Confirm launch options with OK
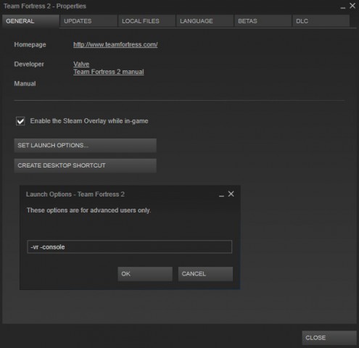This screenshot has height=348, width=359. coord(145,274)
